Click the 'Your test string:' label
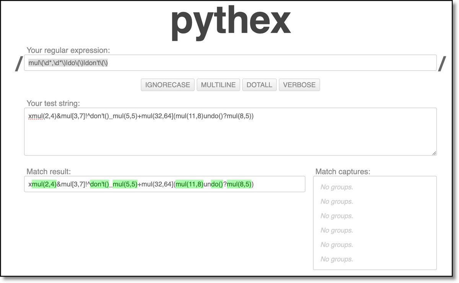This screenshot has width=459, height=283. 53,103
